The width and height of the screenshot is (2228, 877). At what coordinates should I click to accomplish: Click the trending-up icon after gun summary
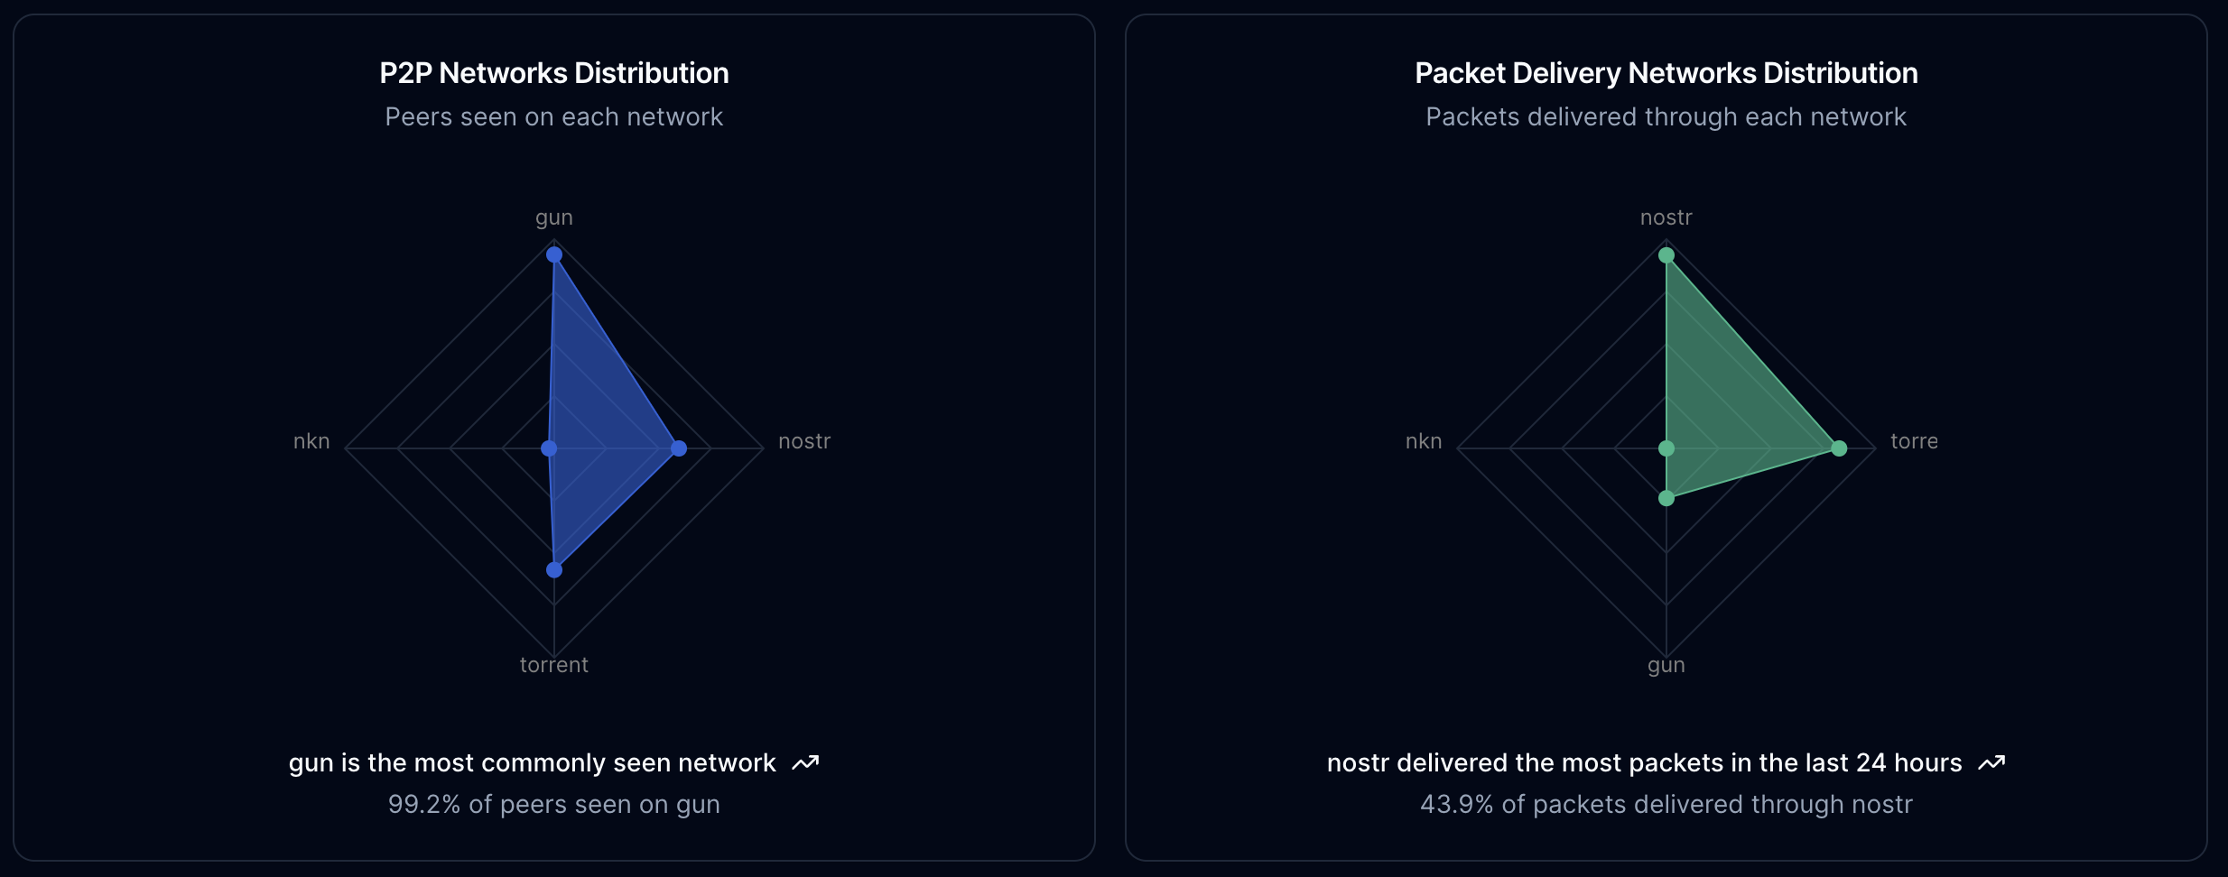click(805, 763)
